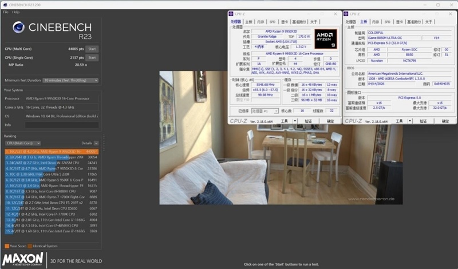
Task: Select the BIOS date 04/14/2026 field
Action: (391, 84)
